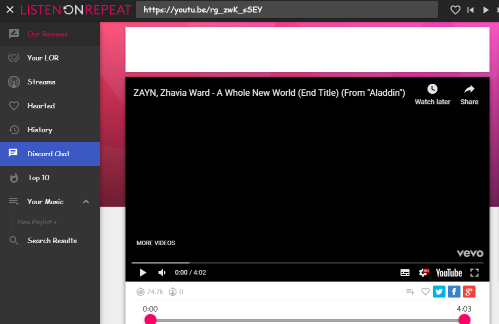The image size is (499, 324).
Task: Open Hearted songs list
Action: (x=50, y=106)
